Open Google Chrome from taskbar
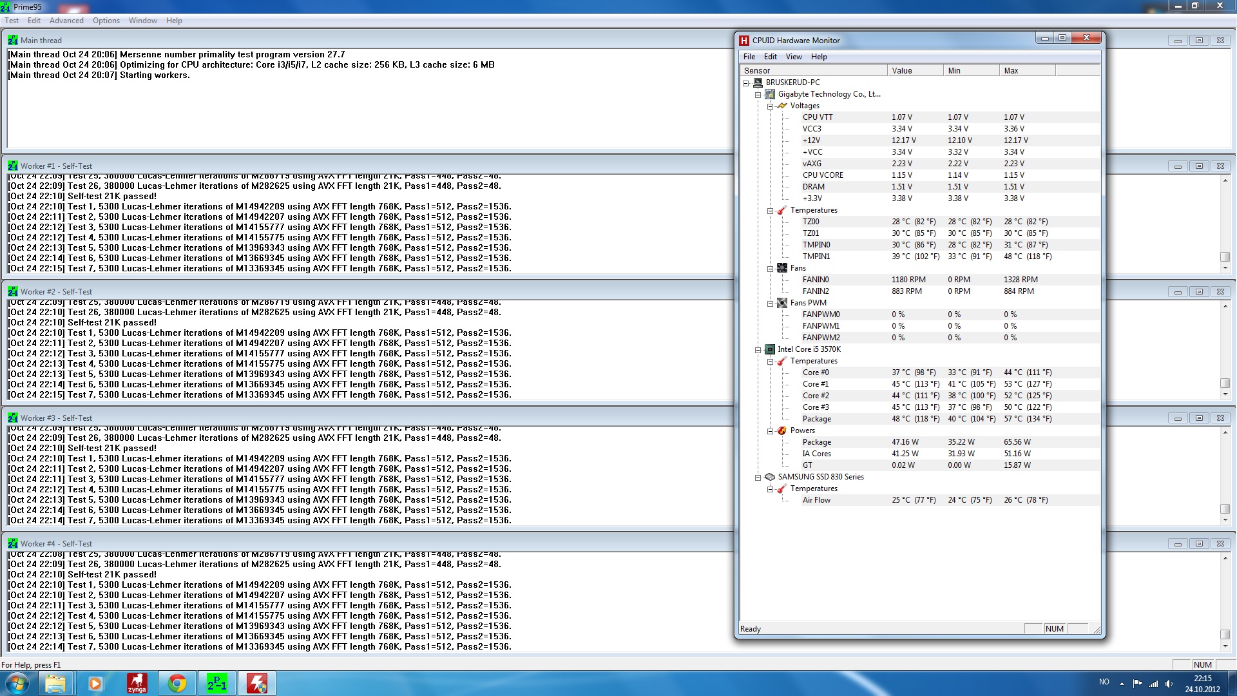 pyautogui.click(x=177, y=683)
